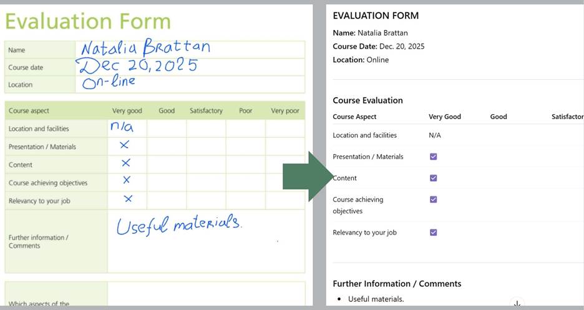Click the handwritten On-line location field
This screenshot has height=310, width=584.
point(109,82)
